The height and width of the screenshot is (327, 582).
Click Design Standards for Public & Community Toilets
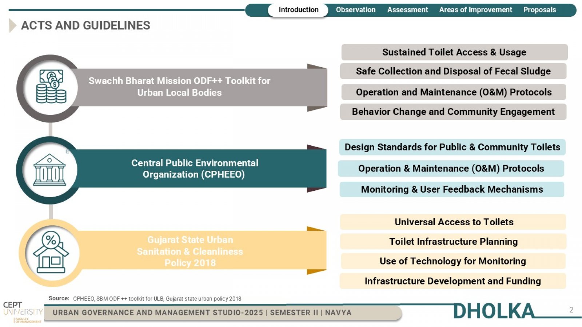point(453,147)
